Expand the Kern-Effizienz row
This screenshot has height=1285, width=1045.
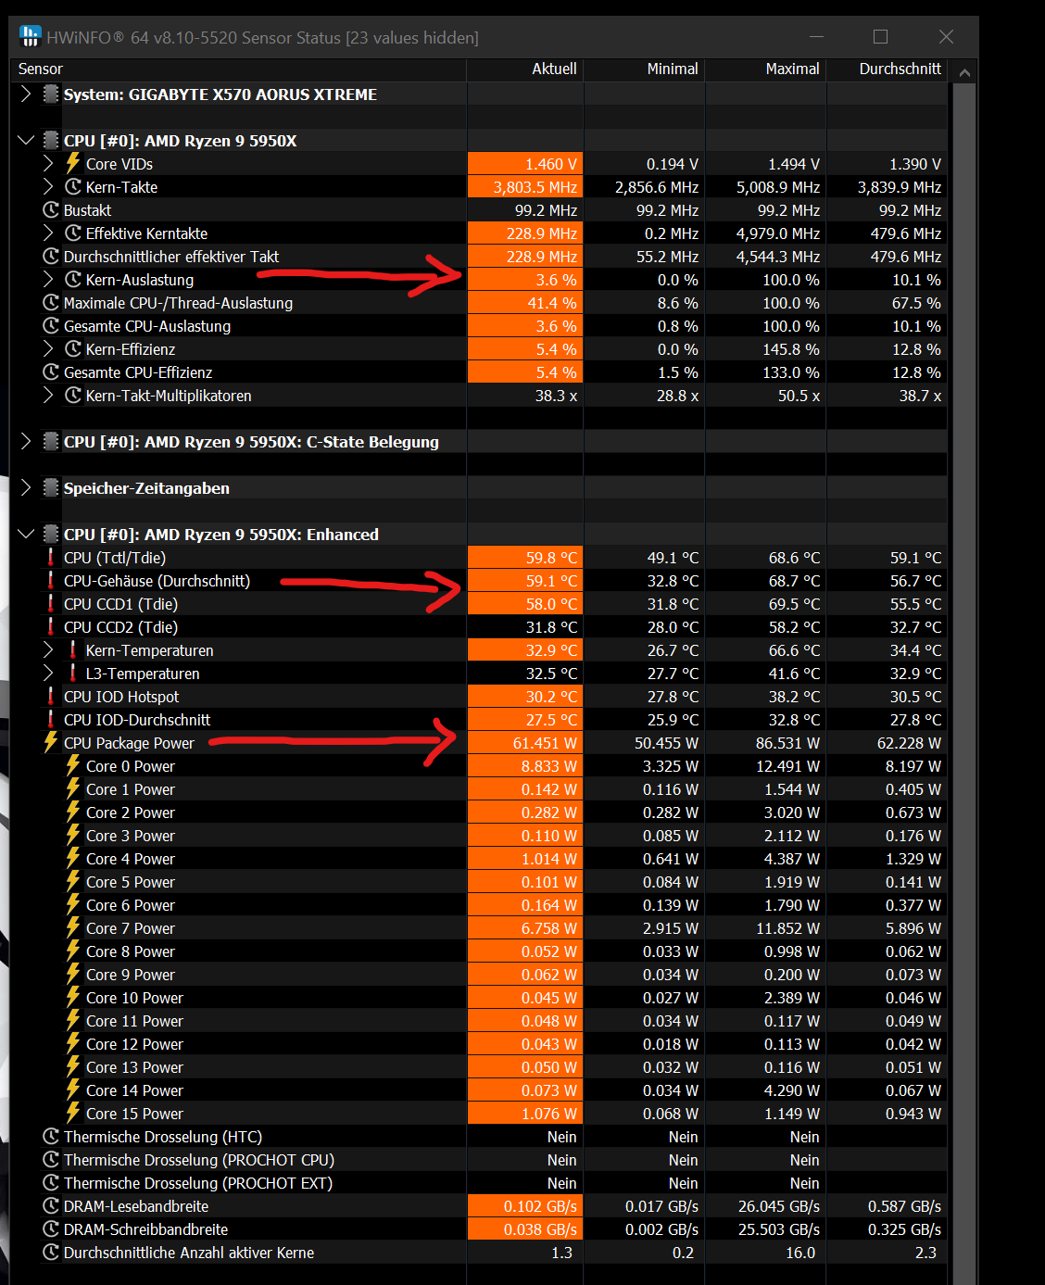[x=48, y=349]
